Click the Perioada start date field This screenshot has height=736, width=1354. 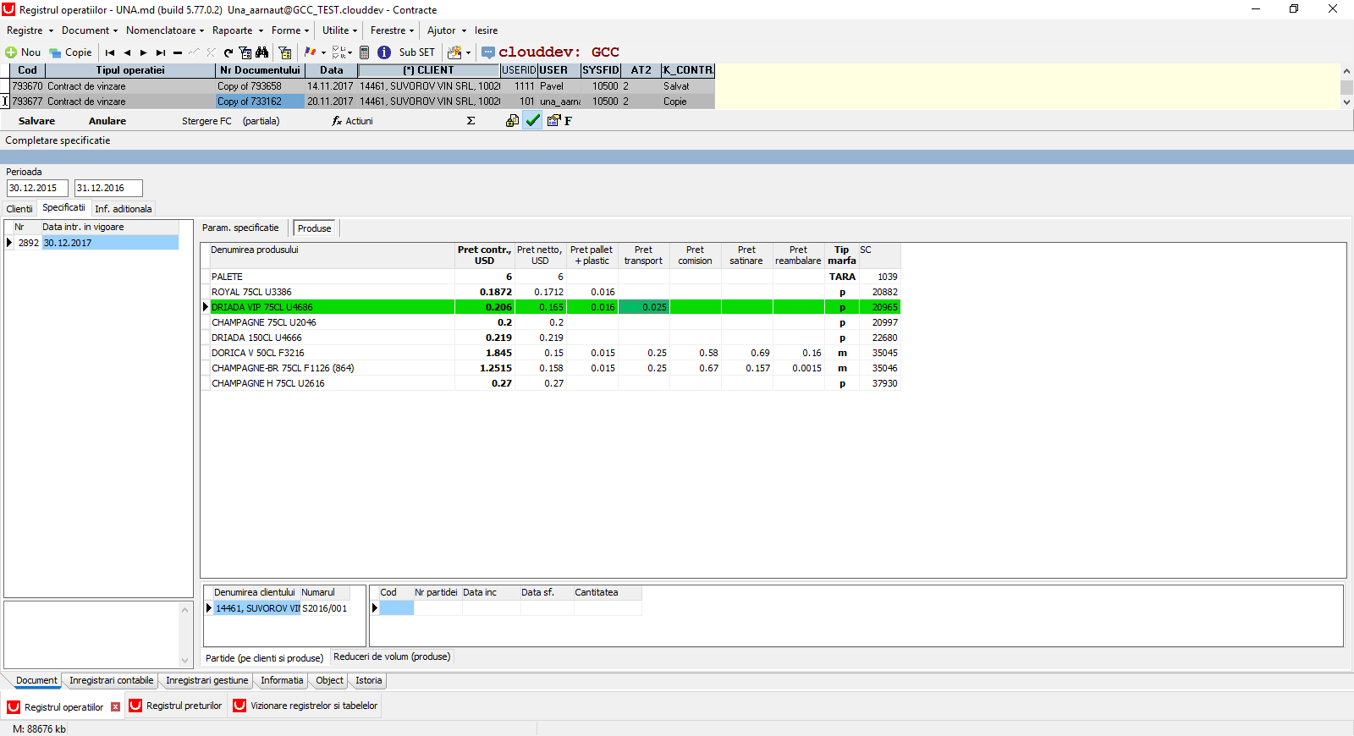point(37,188)
